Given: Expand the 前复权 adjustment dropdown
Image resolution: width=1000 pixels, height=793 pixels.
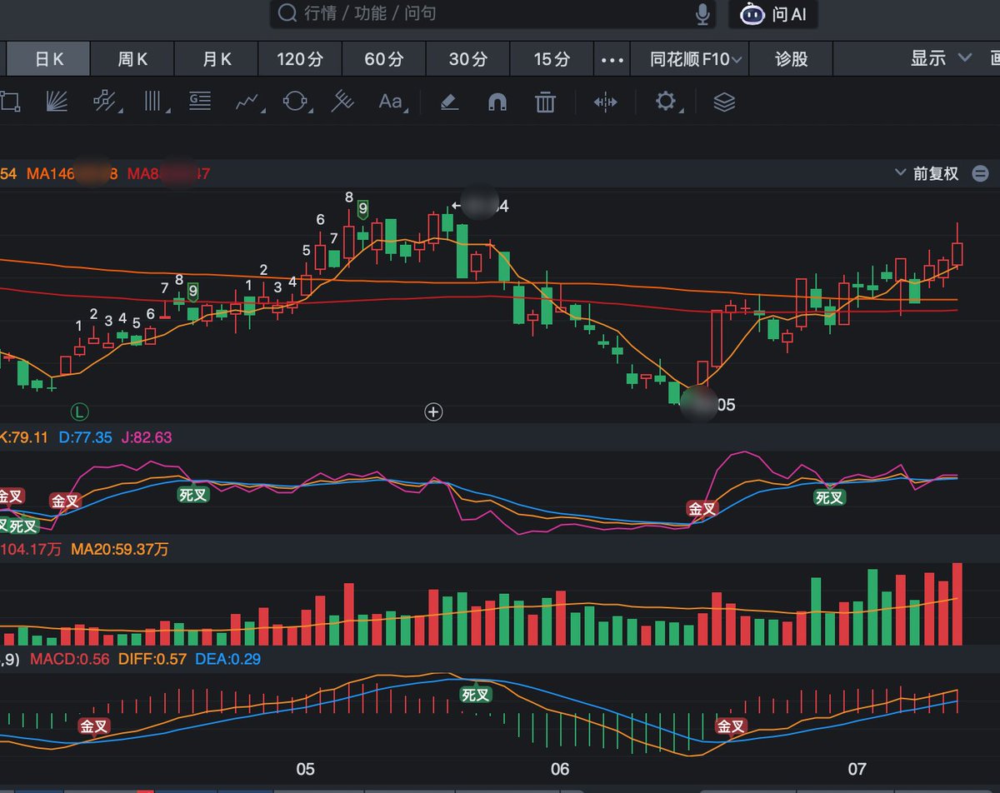Looking at the screenshot, I should point(927,174).
